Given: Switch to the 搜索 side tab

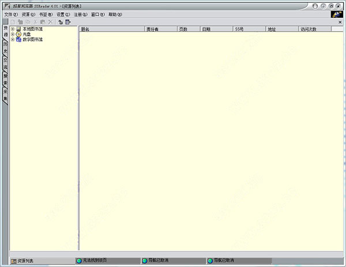Looking at the screenshot, I should 5,79.
